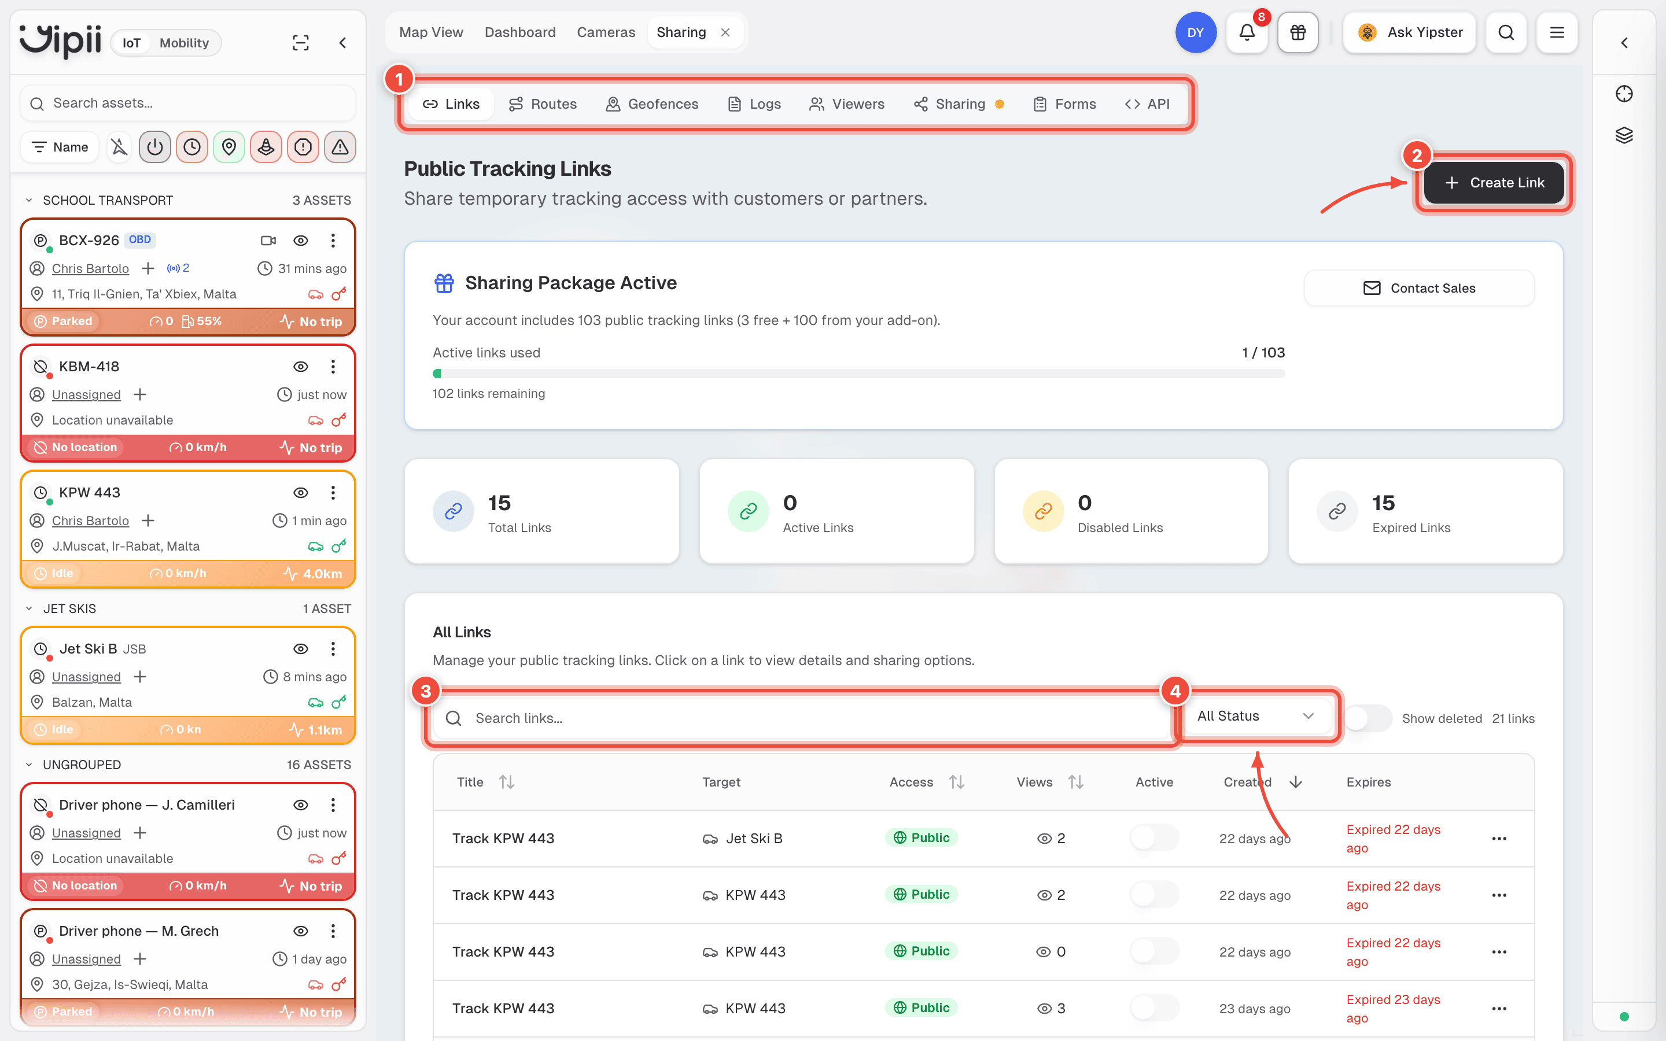
Task: Sort by Created column arrow
Action: [x=1296, y=782]
